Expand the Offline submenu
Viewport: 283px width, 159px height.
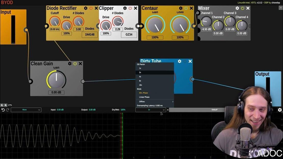coord(155,102)
